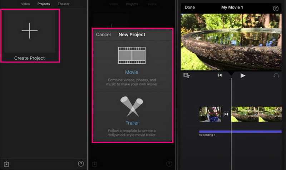This screenshot has width=286, height=170.
Task: Open the media and audio library icon
Action: (186, 75)
